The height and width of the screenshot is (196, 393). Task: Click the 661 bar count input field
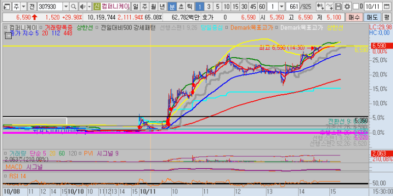click(x=292, y=7)
